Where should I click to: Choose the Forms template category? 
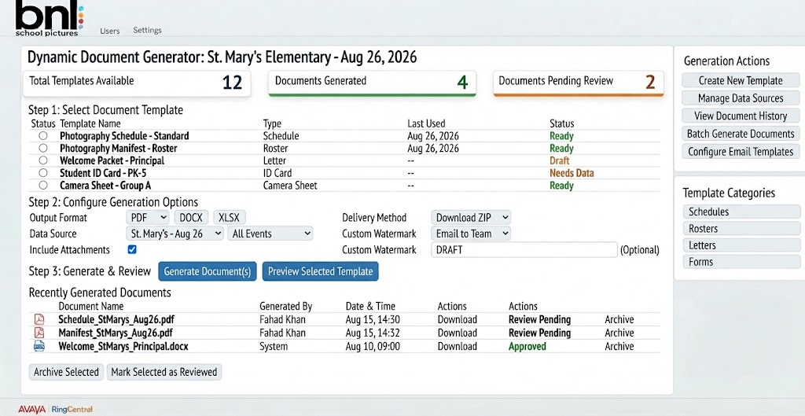coord(741,262)
